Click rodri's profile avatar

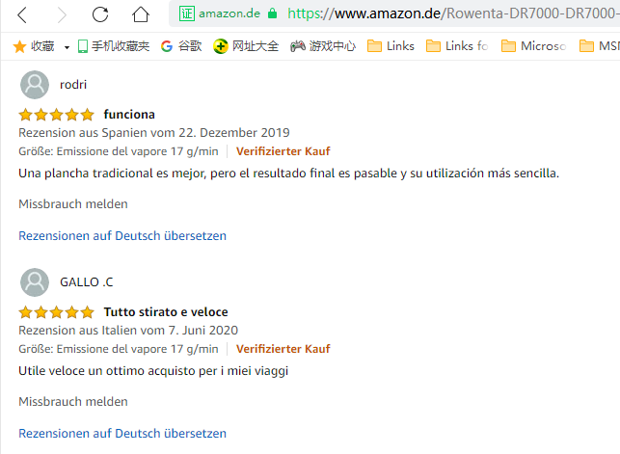[x=35, y=85]
